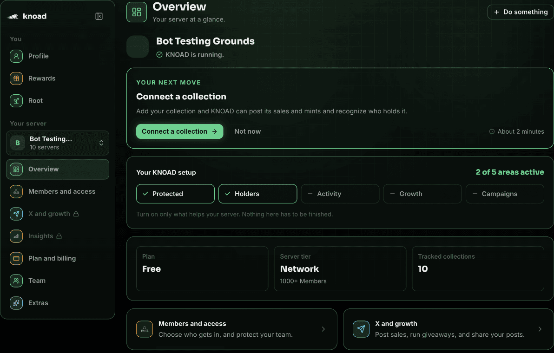This screenshot has height=353, width=554.
Task: Click the Team people icon
Action: pyautogui.click(x=16, y=281)
